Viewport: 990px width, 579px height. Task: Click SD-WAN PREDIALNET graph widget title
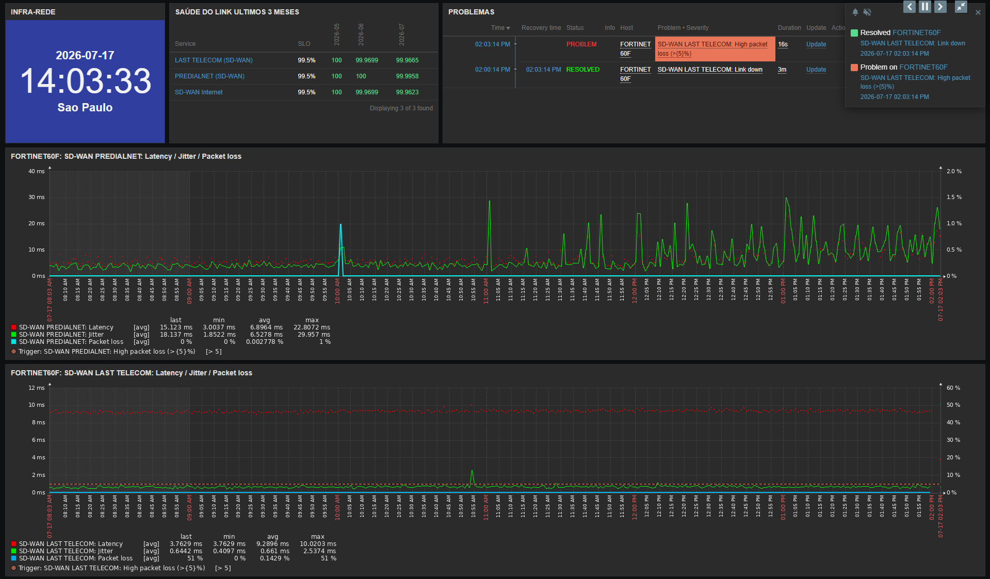(126, 156)
